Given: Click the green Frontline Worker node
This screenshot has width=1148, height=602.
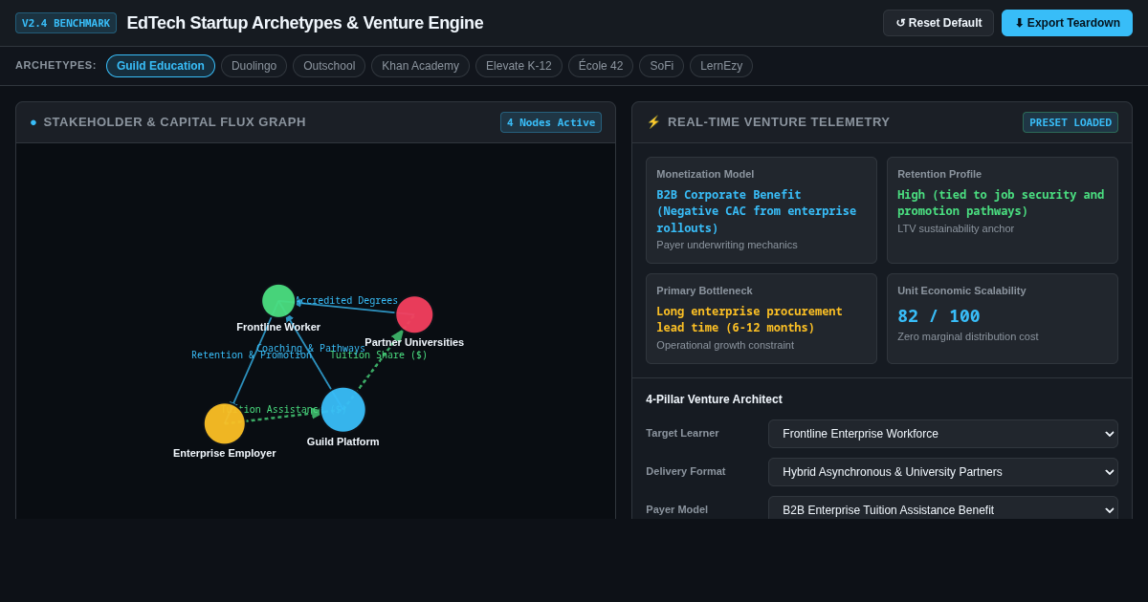Looking at the screenshot, I should (x=278, y=301).
